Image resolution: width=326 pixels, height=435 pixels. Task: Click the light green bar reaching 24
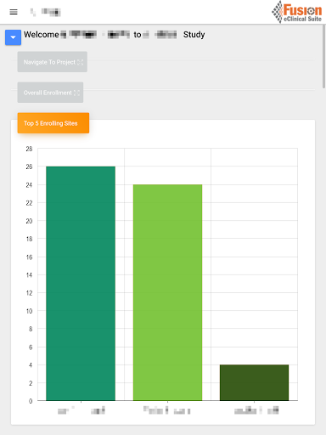[x=167, y=292]
